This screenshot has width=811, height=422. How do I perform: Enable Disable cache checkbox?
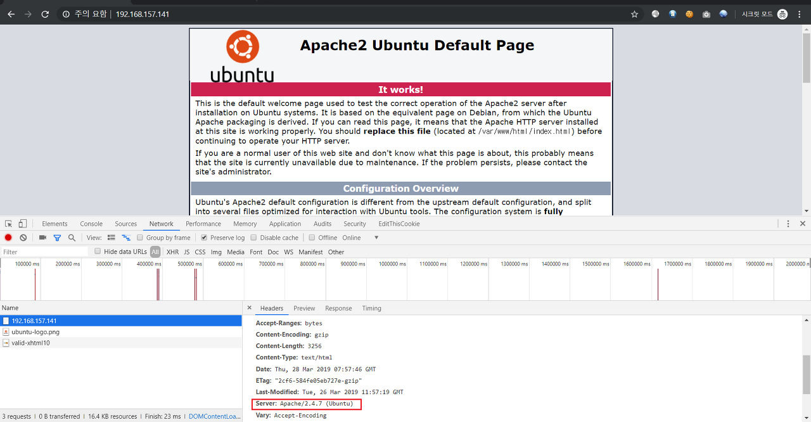coord(253,238)
